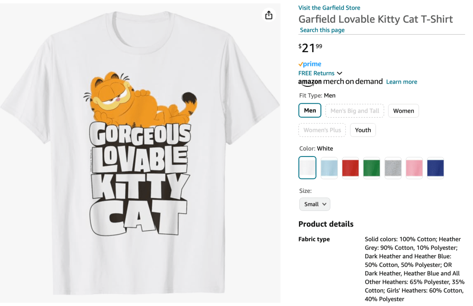Screen dimensions: 473x306
Task: Pick the light blue color swatch
Action: pos(329,168)
